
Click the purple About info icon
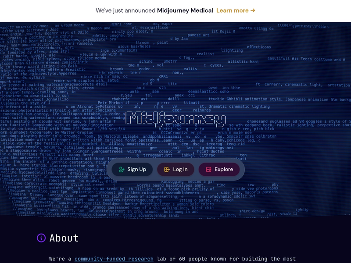[41, 238]
